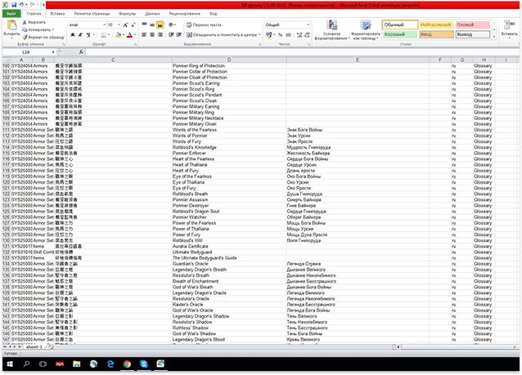
Task: Apply the green Хороший style swatch
Action: click(x=400, y=34)
